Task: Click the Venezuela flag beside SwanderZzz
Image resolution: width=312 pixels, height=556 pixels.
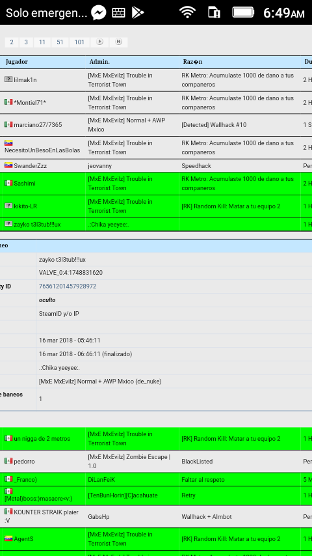Action: tap(8, 165)
